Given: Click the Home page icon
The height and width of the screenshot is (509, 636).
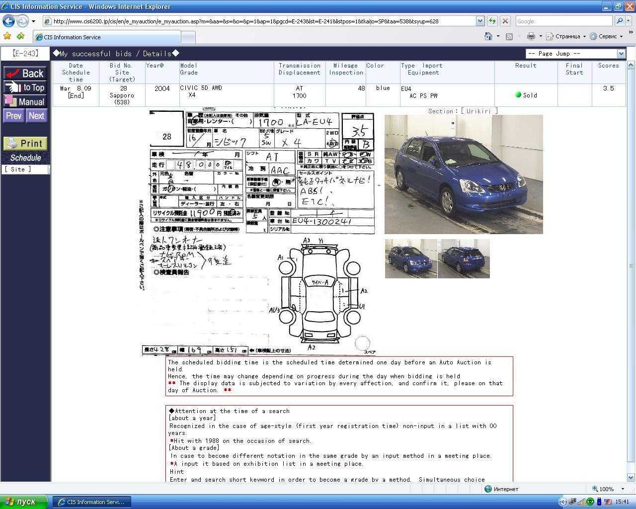Looking at the screenshot, I should [x=488, y=36].
